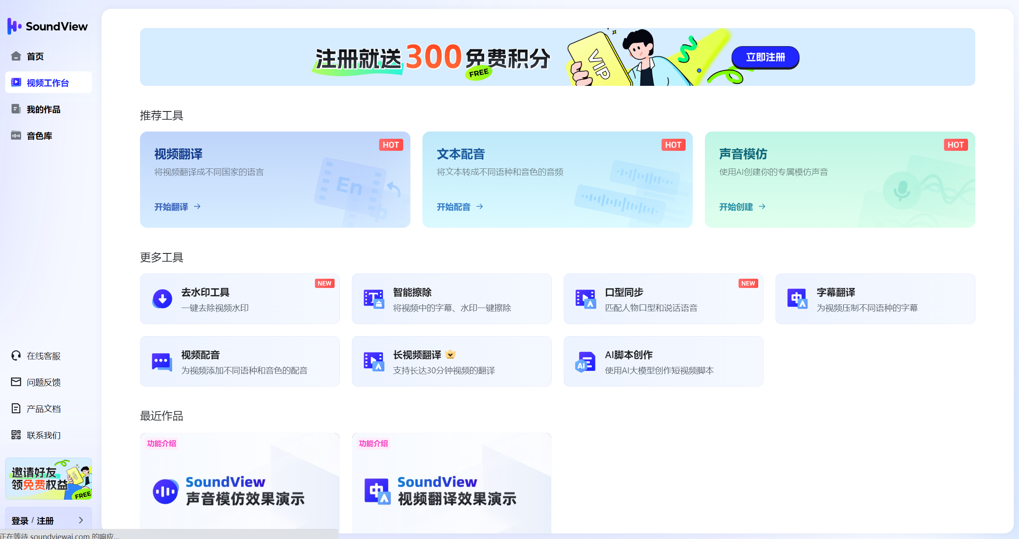This screenshot has height=539, width=1019.
Task: Click the 声音模仿 card title
Action: click(x=743, y=154)
